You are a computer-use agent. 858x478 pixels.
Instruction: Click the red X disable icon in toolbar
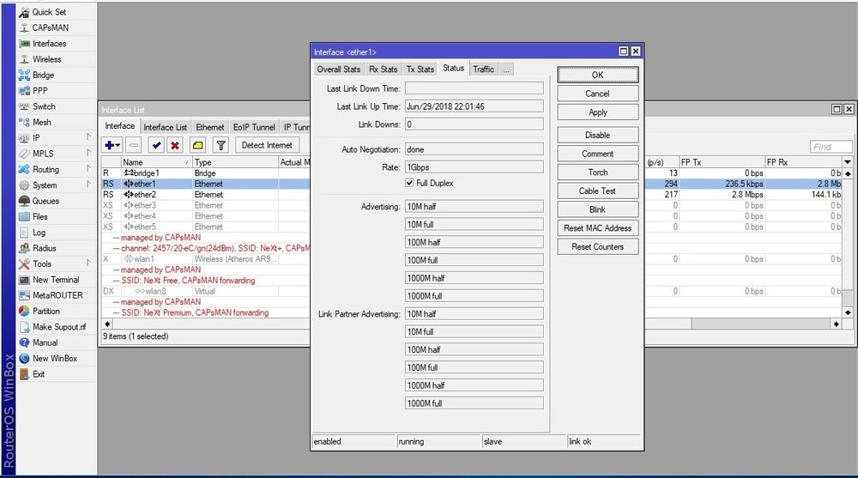(x=175, y=146)
